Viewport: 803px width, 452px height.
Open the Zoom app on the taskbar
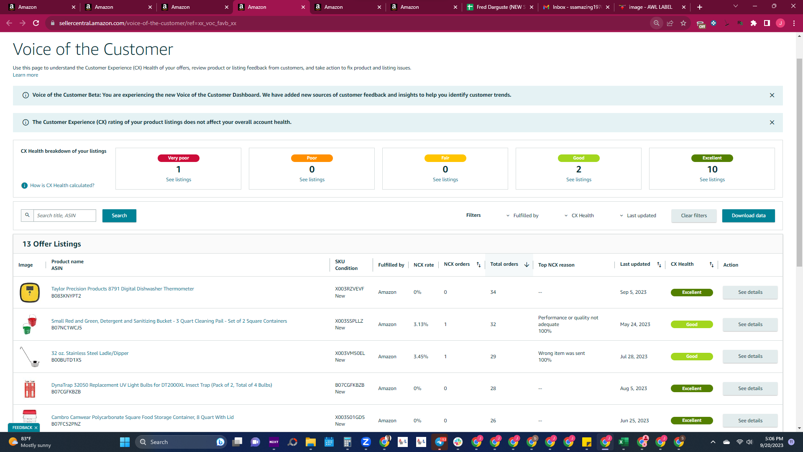coord(366,442)
